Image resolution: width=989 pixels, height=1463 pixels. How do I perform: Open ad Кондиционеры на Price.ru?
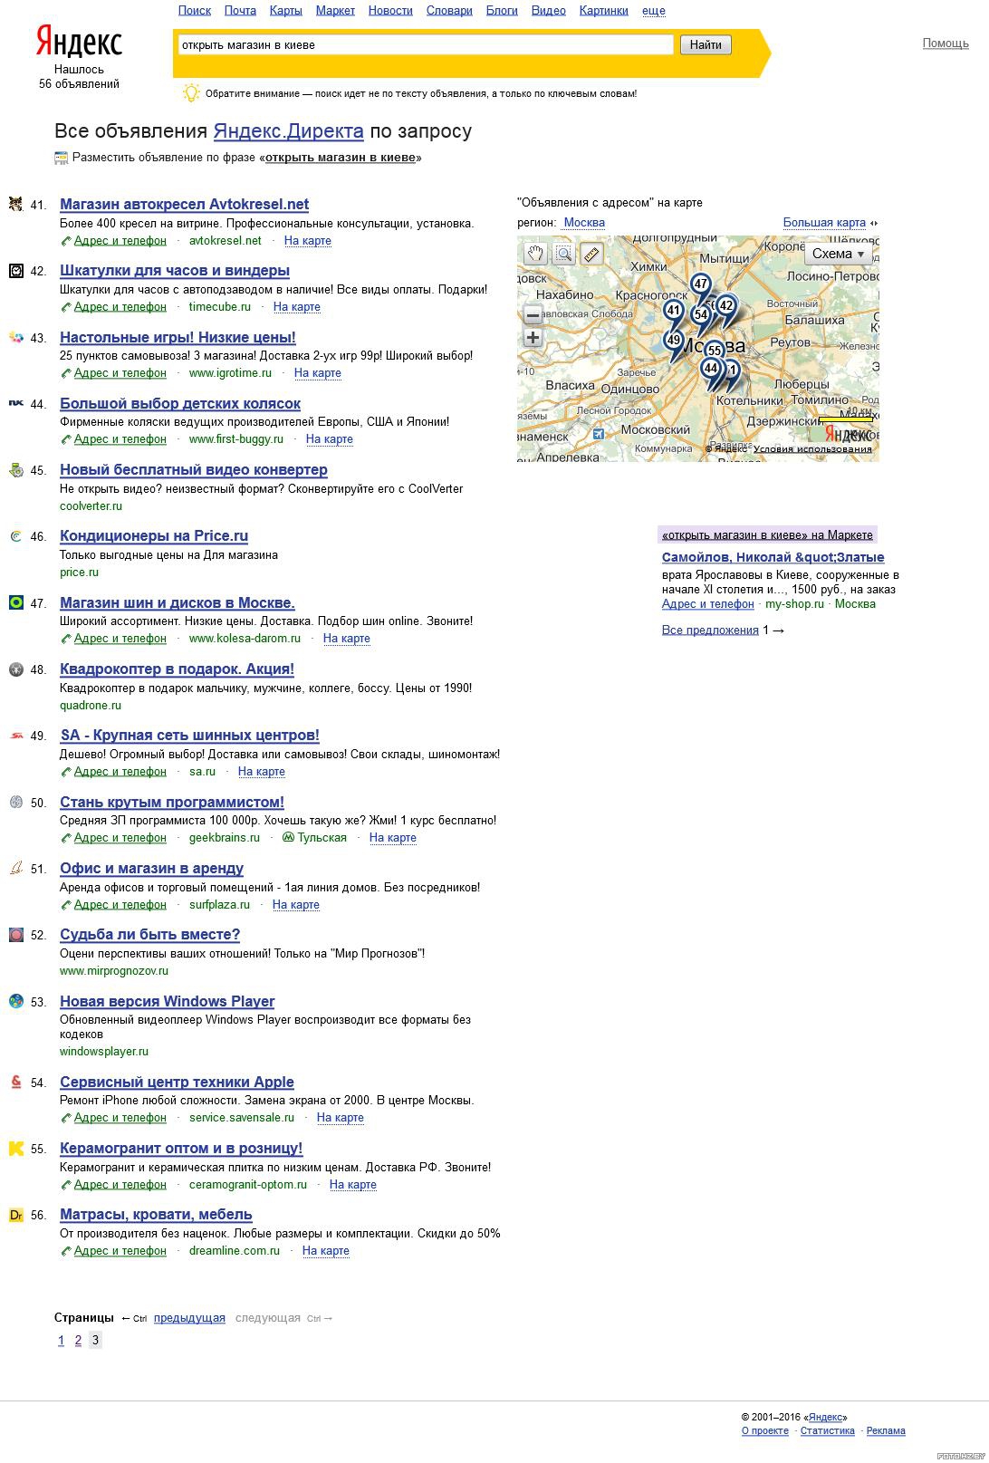(154, 535)
